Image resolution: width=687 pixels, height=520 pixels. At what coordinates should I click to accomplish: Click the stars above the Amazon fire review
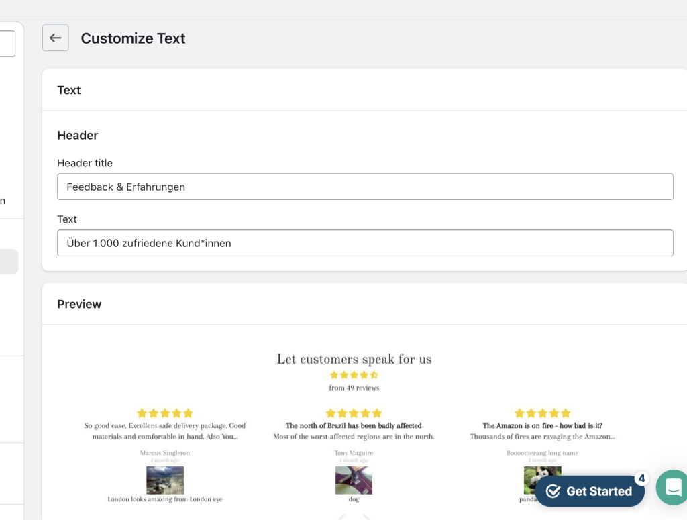pos(542,413)
